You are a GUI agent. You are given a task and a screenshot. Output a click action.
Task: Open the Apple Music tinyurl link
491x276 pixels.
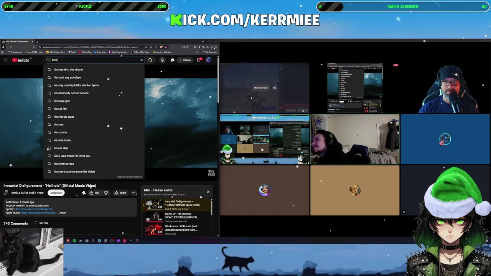[38, 213]
